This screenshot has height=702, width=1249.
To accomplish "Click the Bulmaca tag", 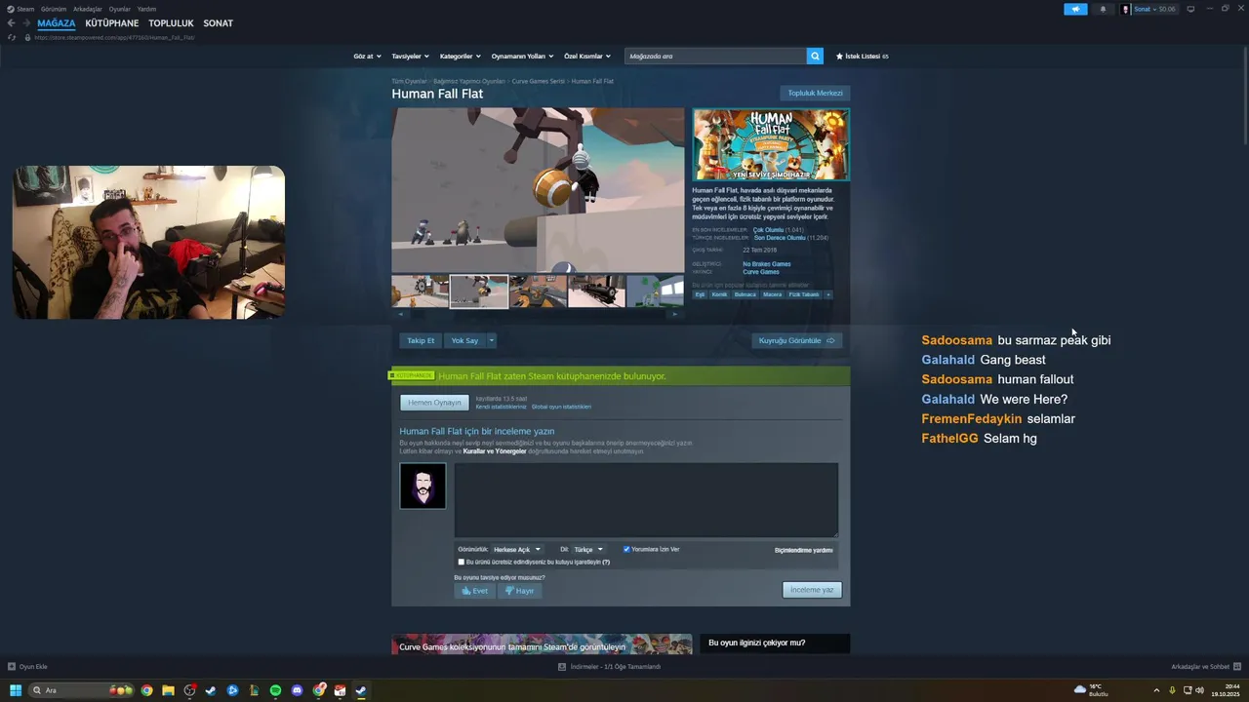I will pyautogui.click(x=745, y=294).
